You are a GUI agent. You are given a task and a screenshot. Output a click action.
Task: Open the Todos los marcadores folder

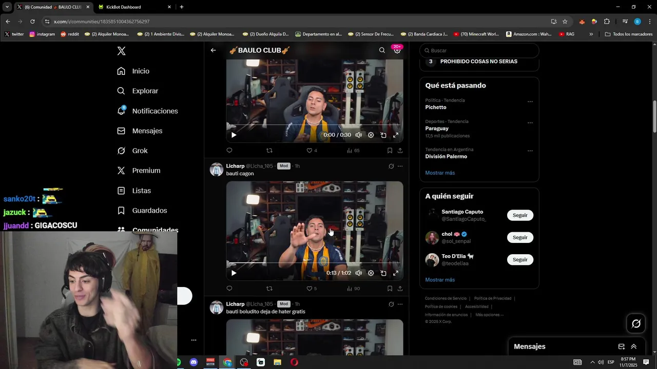(x=629, y=34)
